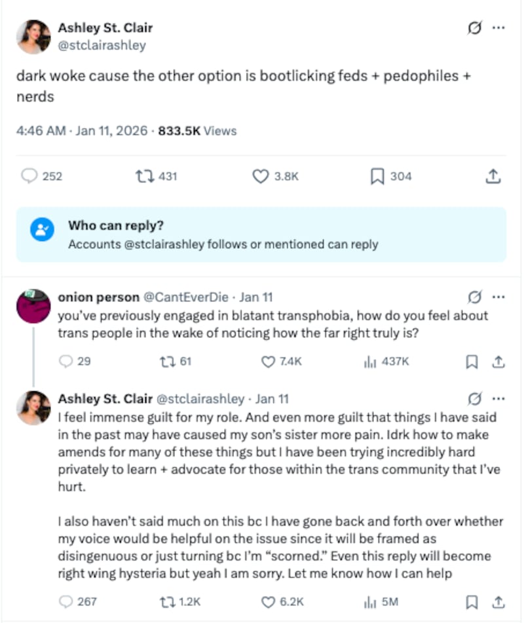
Task: Like Ashley's apology reply with 6.2K likes
Action: [268, 601]
